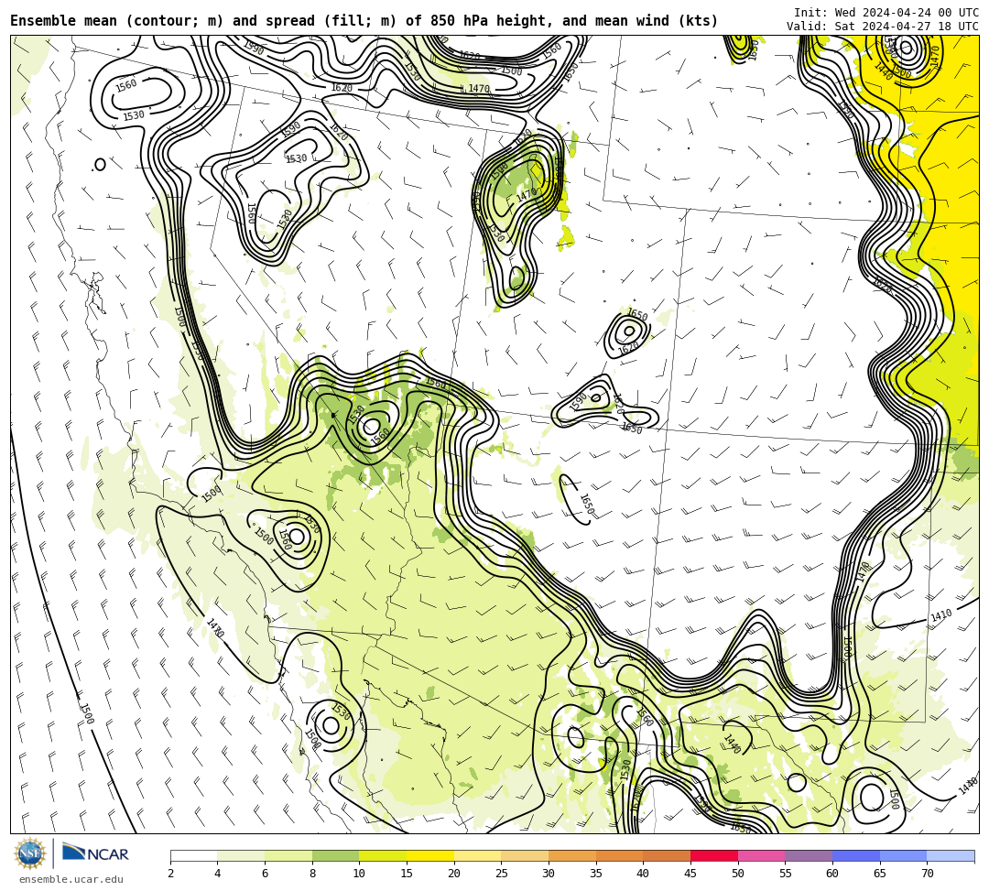This screenshot has width=989, height=891.
Task: Pick the pale 4–6 m colorbar swatch
Action: pos(241,855)
